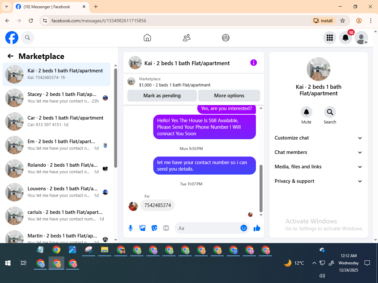Expand Chat members section
This screenshot has width=378, height=283.
tap(318, 152)
